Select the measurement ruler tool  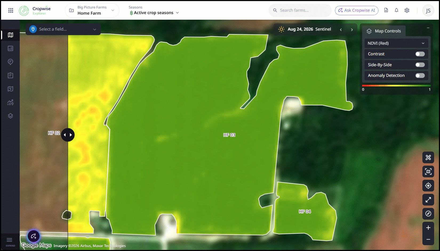428,157
